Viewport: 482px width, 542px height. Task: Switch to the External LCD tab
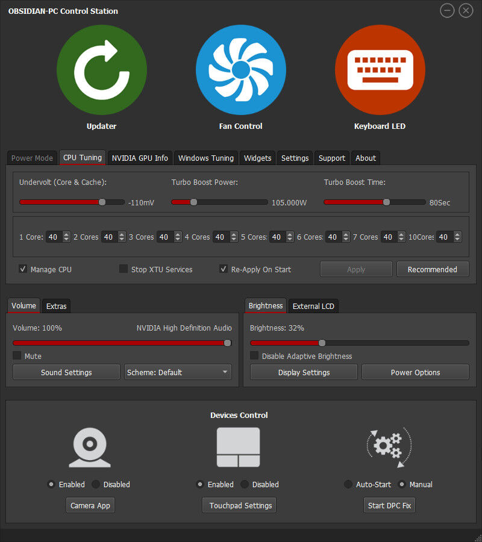[x=314, y=307]
